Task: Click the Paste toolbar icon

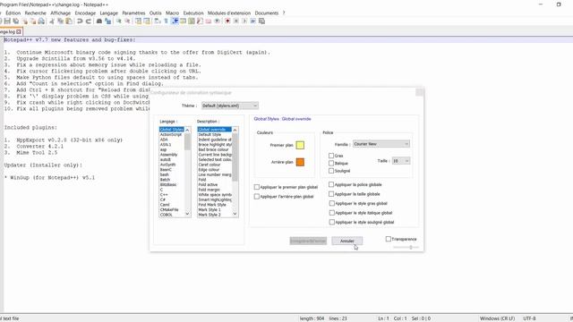Action: pyautogui.click(x=69, y=21)
